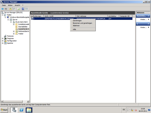Expand the Multicastübertragungen node
The image size is (151, 113).
click(14, 31)
